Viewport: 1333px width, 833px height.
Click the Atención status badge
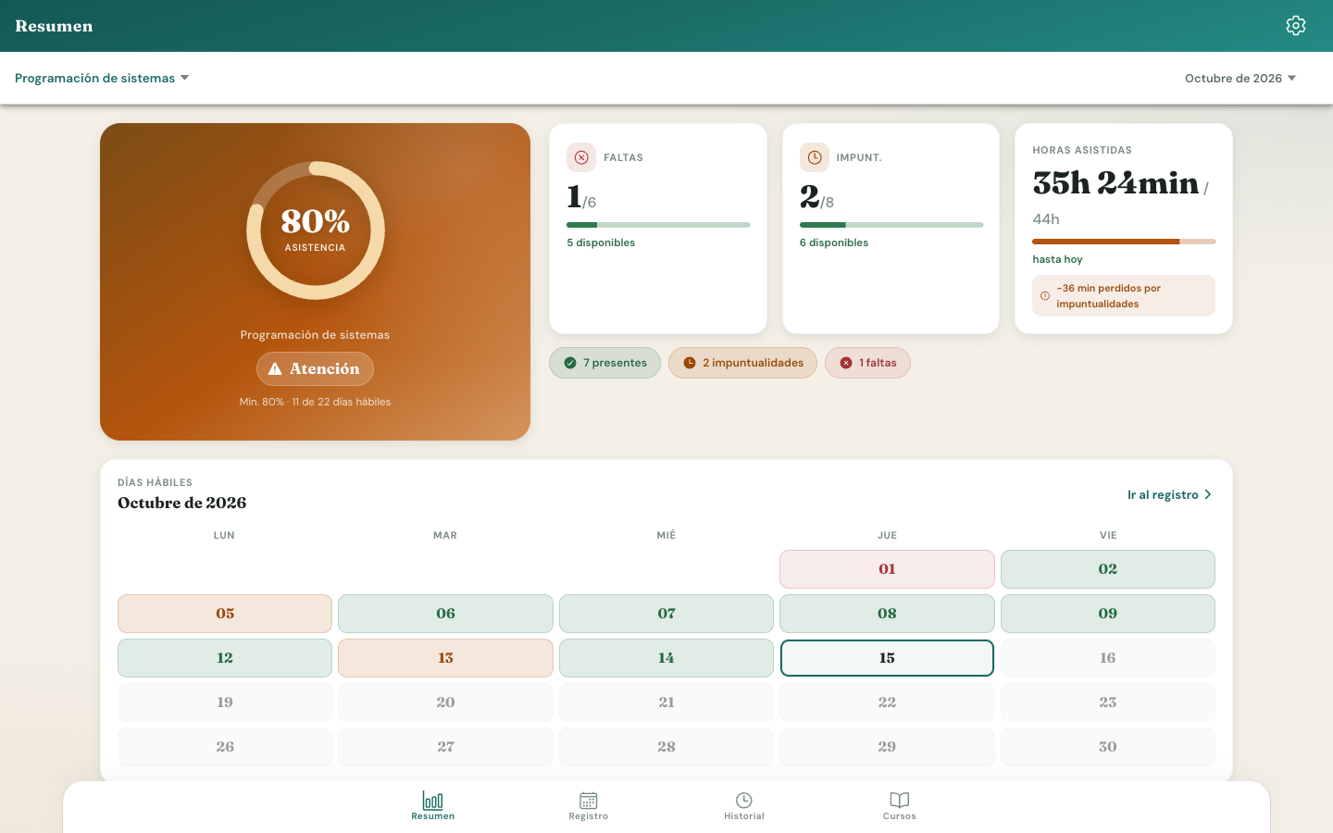[315, 368]
